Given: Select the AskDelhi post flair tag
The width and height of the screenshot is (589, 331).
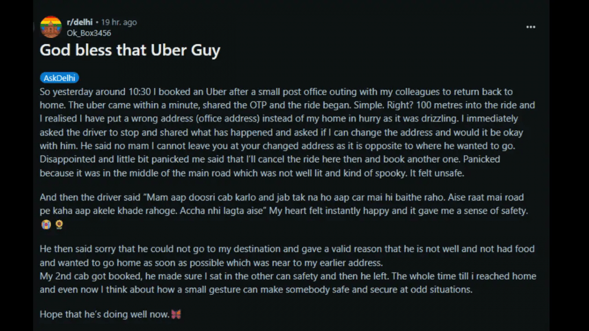Looking at the screenshot, I should 59,78.
